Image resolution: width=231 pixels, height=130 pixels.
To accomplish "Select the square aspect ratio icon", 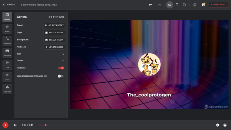I will coord(184,5).
